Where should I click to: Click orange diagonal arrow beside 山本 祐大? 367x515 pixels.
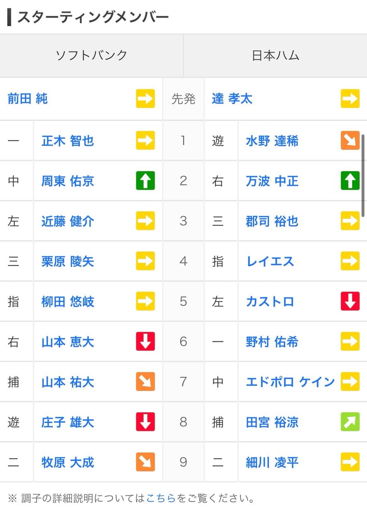(145, 382)
